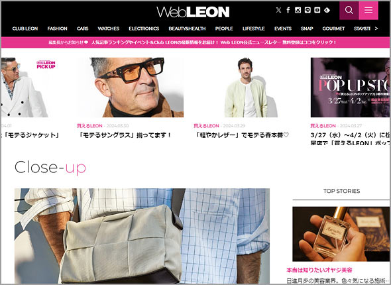Open the POP UP STORE banner image
Viewport: 391px width, 285px height.
tap(350, 87)
